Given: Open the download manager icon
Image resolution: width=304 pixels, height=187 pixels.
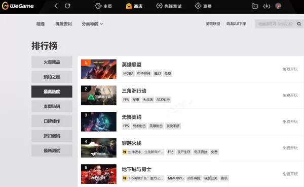Looking at the screenshot, I should tap(267, 6).
